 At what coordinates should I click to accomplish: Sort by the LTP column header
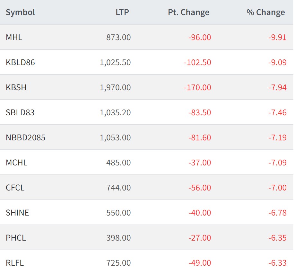point(122,13)
